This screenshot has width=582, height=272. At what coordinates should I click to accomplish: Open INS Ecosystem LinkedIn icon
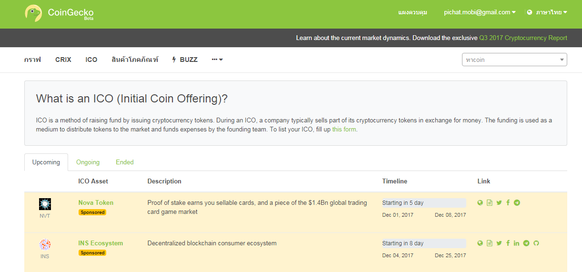[x=517, y=243]
